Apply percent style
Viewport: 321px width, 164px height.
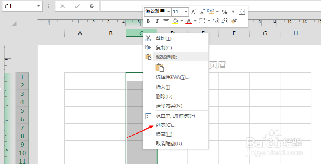pyautogui.click(x=224, y=12)
